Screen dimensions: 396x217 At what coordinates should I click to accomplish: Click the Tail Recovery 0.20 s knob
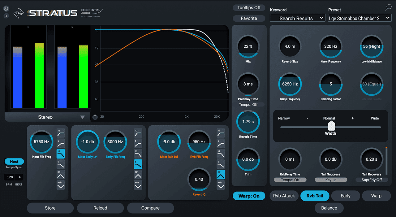[x=372, y=159]
